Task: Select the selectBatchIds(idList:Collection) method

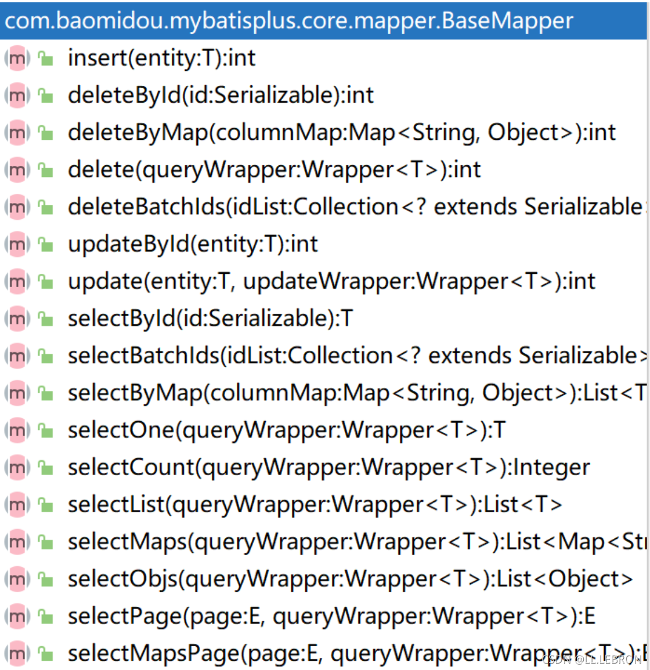Action: (357, 356)
